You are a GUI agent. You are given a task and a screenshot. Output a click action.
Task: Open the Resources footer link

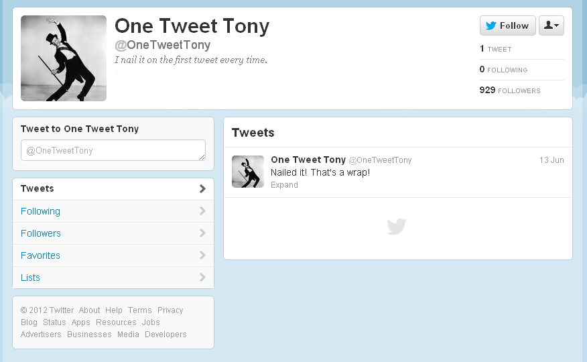click(x=116, y=322)
